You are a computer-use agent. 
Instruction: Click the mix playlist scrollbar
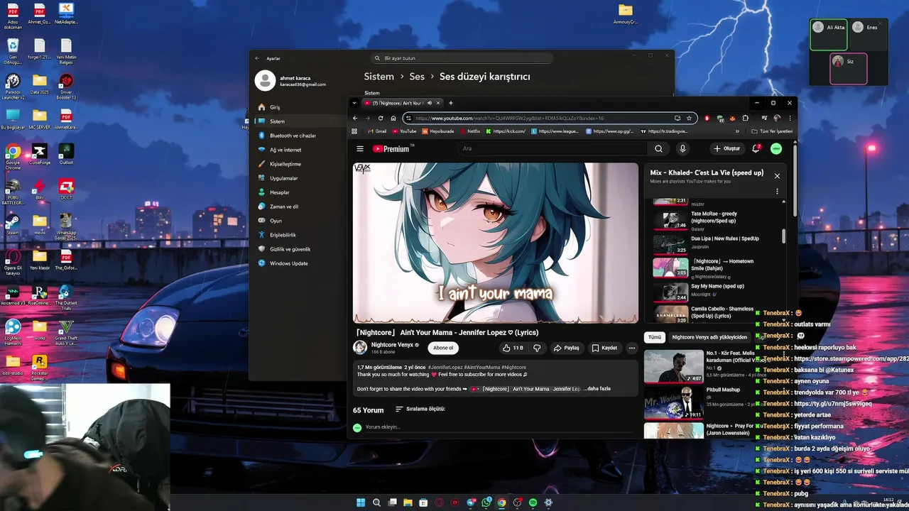click(784, 236)
